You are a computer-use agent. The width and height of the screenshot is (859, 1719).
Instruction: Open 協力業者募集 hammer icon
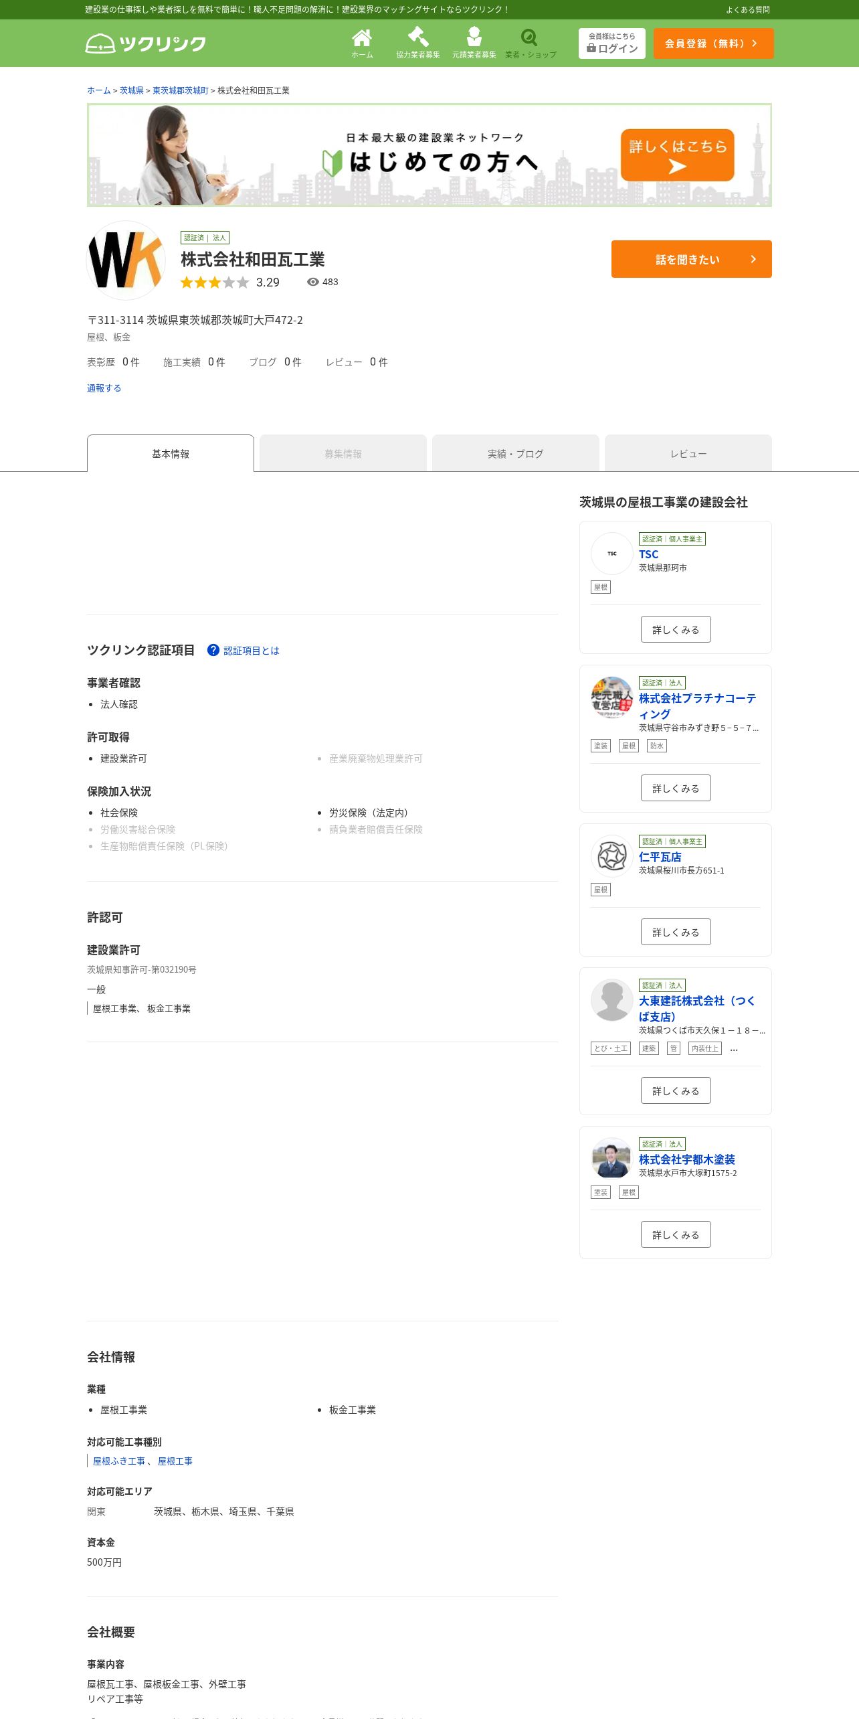click(x=418, y=44)
